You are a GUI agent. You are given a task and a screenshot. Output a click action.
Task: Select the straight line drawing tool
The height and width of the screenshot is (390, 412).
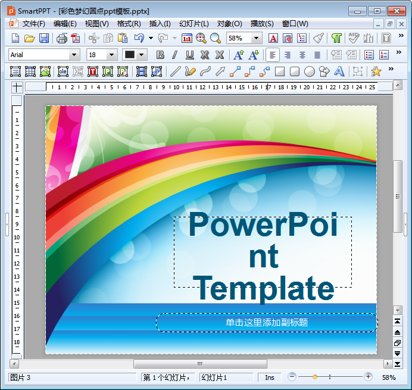coord(175,71)
